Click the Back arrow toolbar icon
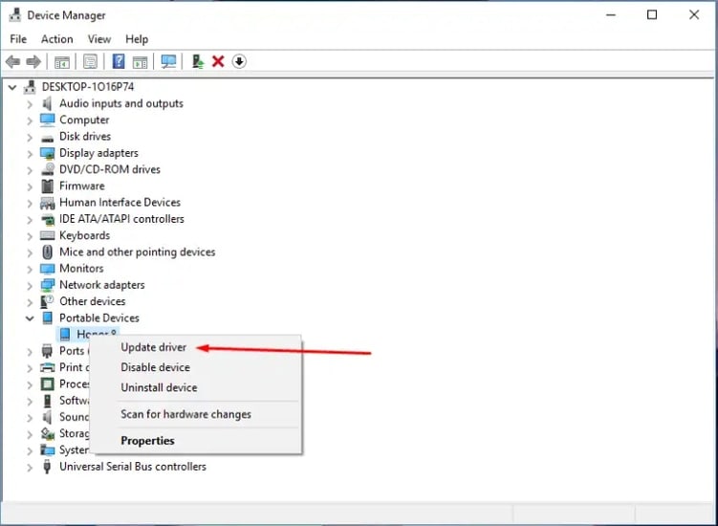The image size is (718, 526). point(12,61)
